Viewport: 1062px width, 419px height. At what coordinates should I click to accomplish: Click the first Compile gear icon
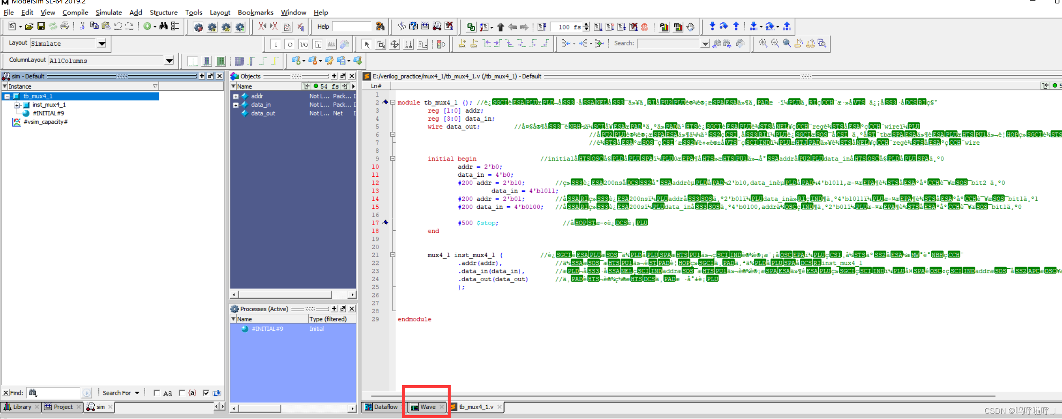198,27
